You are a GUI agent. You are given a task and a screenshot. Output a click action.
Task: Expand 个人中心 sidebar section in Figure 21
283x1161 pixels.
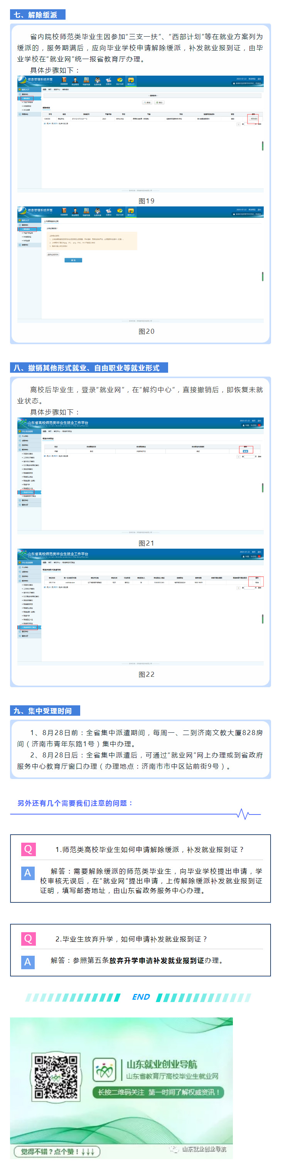click(29, 436)
